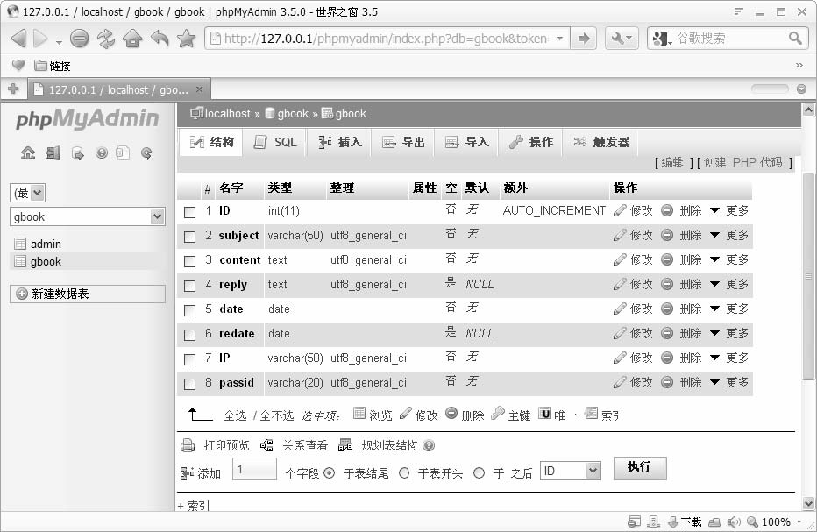Click the phpMyAdmin home icon

coord(28,153)
